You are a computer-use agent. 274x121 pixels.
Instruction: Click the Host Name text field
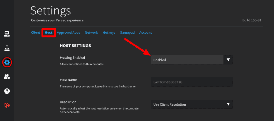tap(192, 82)
